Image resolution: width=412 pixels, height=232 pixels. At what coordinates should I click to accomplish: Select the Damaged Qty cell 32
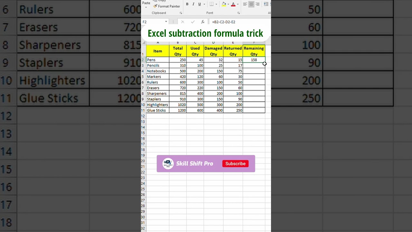(213, 60)
